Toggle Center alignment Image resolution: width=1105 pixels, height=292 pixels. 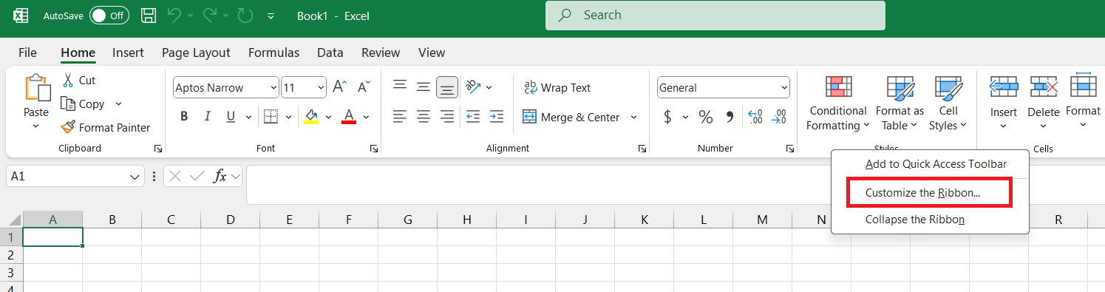424,117
